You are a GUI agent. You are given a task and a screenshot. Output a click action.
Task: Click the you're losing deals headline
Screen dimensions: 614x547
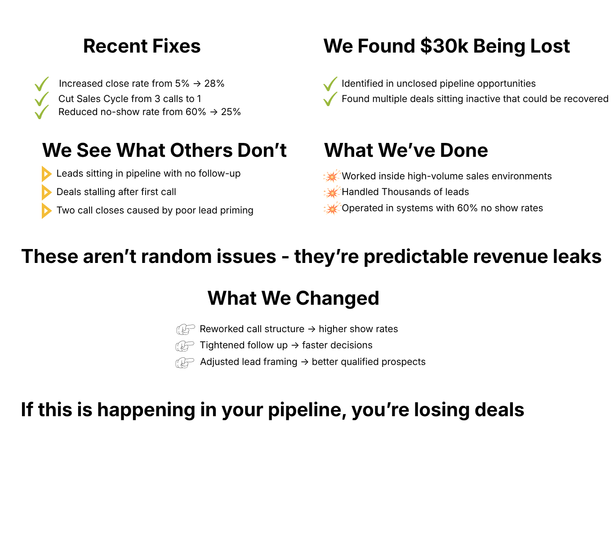point(272,410)
